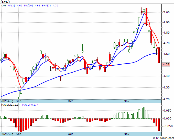Viewport: 174px width, 140px height.
Task: Click the tallest green MACD histogram bar
Action: click(144, 113)
